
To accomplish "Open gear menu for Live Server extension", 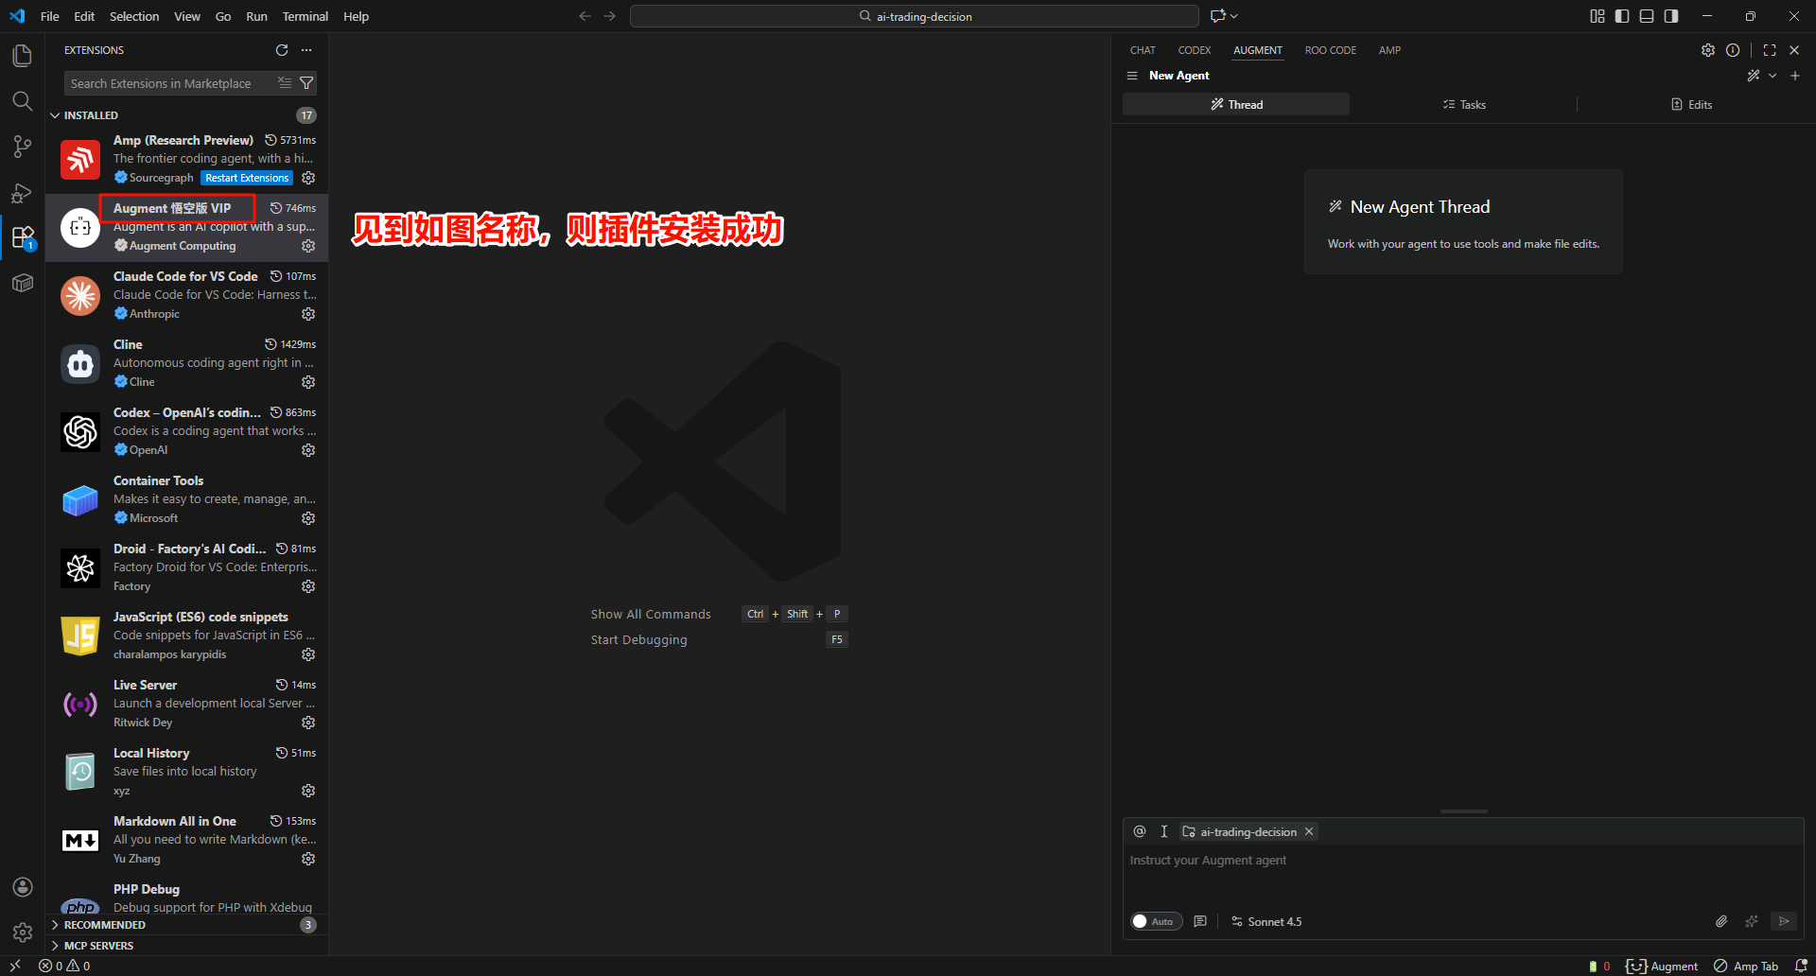I will click(x=308, y=723).
